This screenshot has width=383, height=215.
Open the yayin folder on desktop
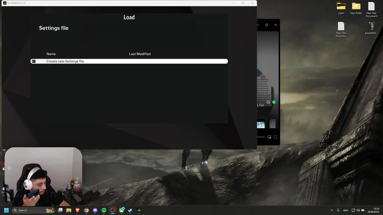[341, 9]
